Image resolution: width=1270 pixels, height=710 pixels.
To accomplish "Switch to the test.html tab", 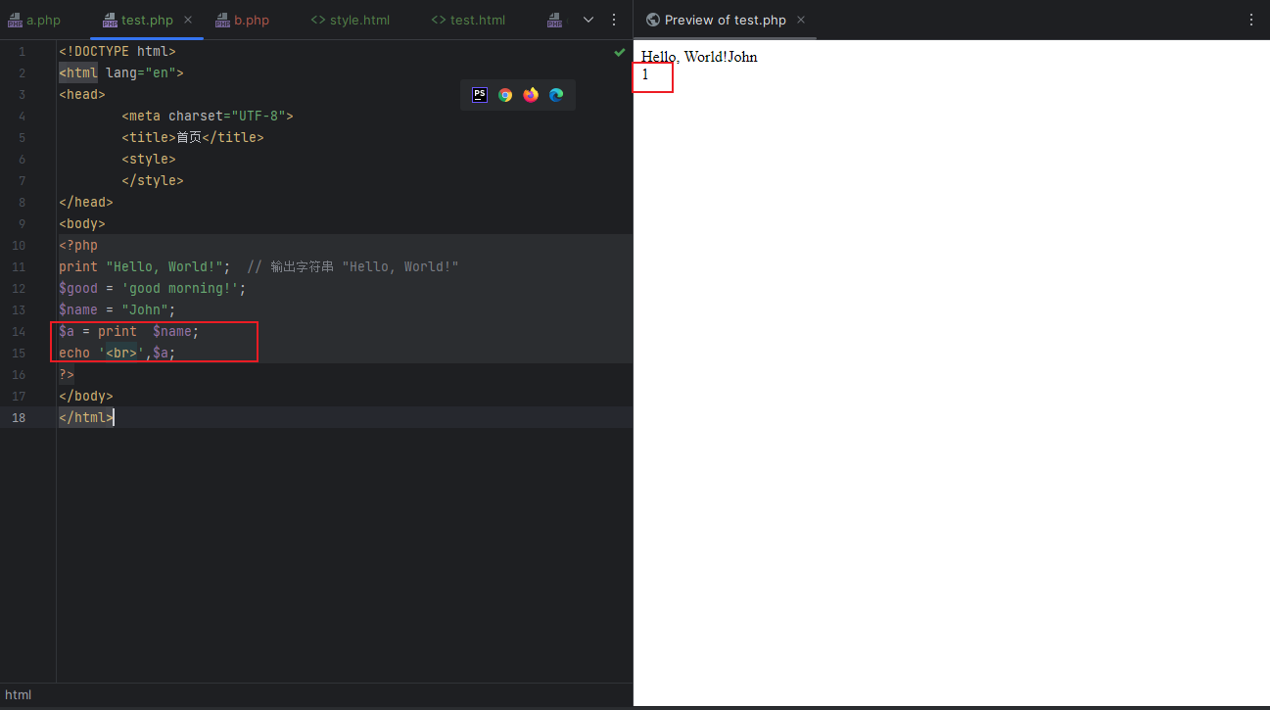I will pos(477,19).
